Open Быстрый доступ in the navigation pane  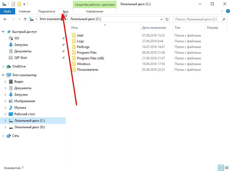[x=24, y=32]
